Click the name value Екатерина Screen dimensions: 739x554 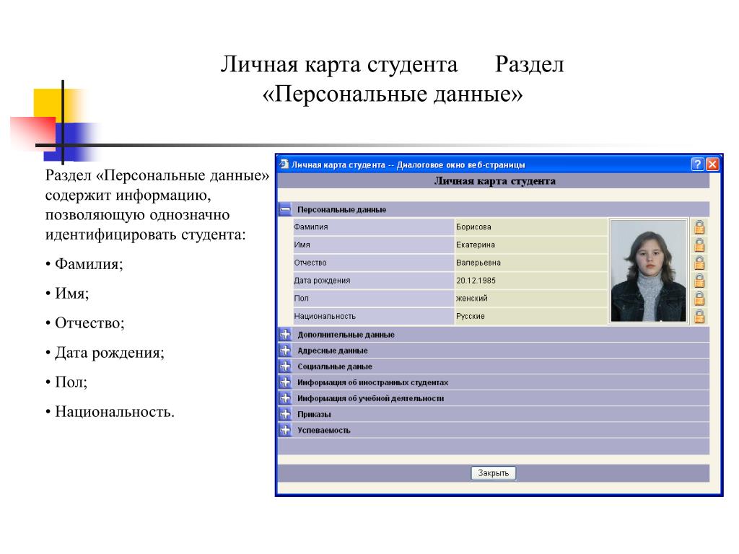[476, 245]
